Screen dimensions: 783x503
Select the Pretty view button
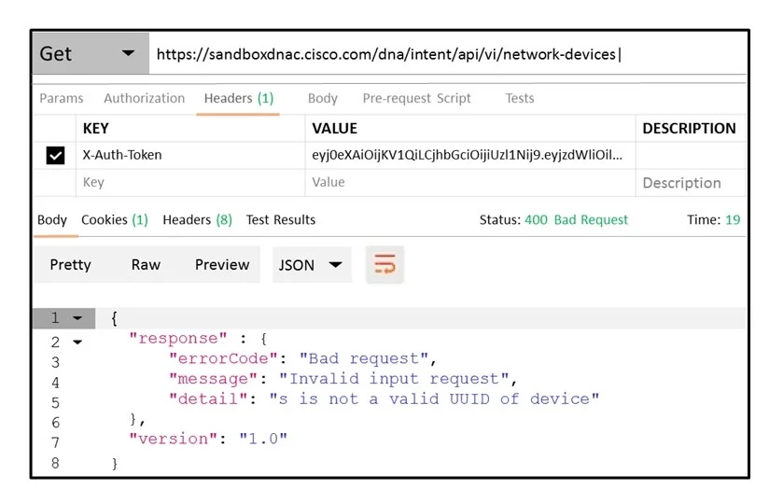(70, 265)
